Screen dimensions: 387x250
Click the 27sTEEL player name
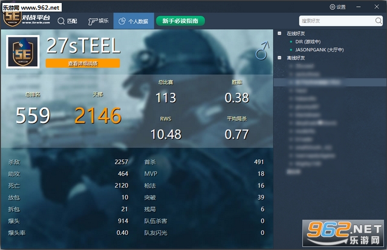point(83,45)
